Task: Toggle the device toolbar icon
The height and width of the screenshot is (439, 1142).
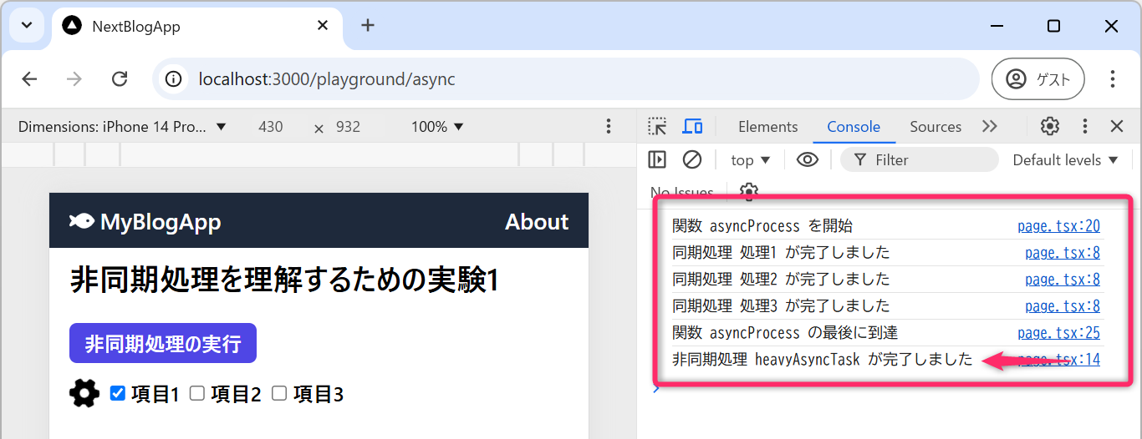Action: (692, 127)
